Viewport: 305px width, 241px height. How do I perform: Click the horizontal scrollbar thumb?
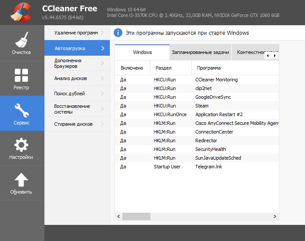coord(136,216)
